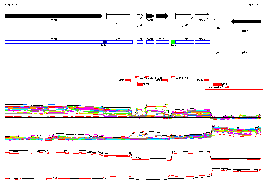Click the red block next to D985

140,84
